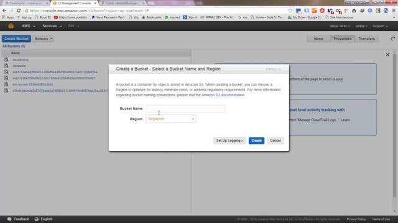Viewport: 398px width, 223px height.
Task: Open the Edit dropdown in the console header
Action: 73,26
